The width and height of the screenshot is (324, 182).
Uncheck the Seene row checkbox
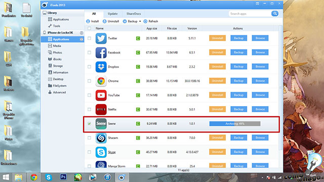[89, 123]
